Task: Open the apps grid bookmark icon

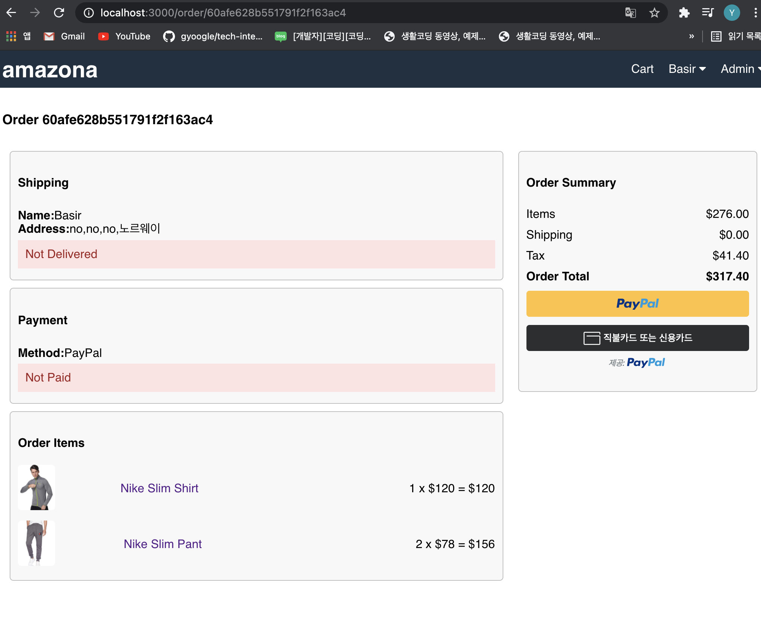Action: [11, 36]
